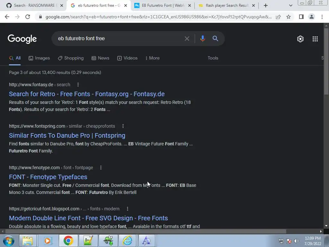Select the Videos results tab

tap(127, 58)
